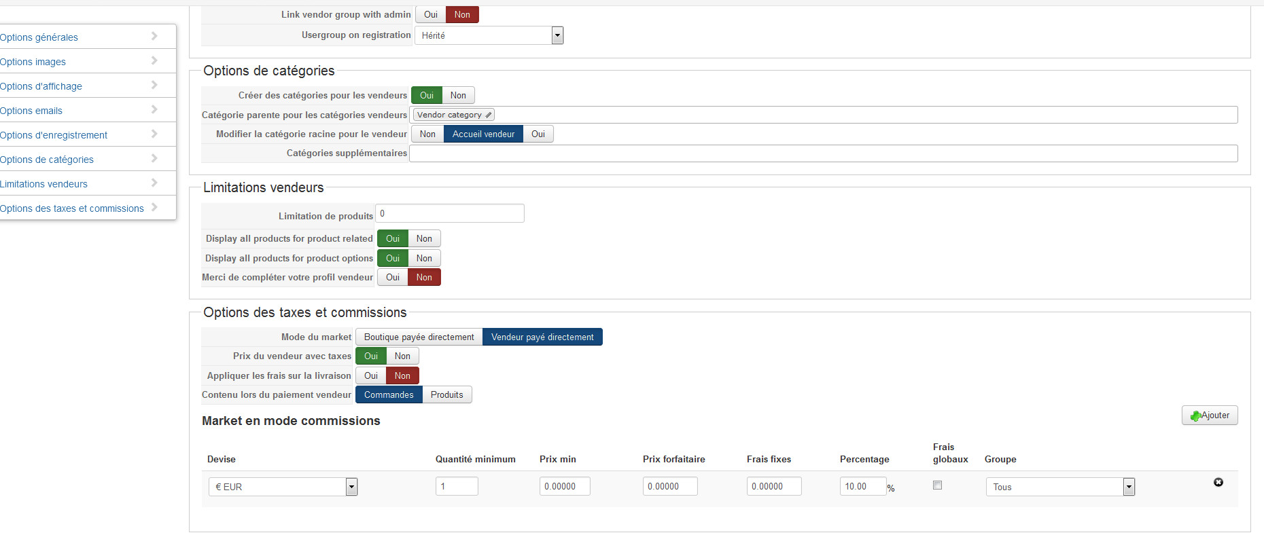
Task: Set Link vendor group with admin to Non
Action: [462, 14]
